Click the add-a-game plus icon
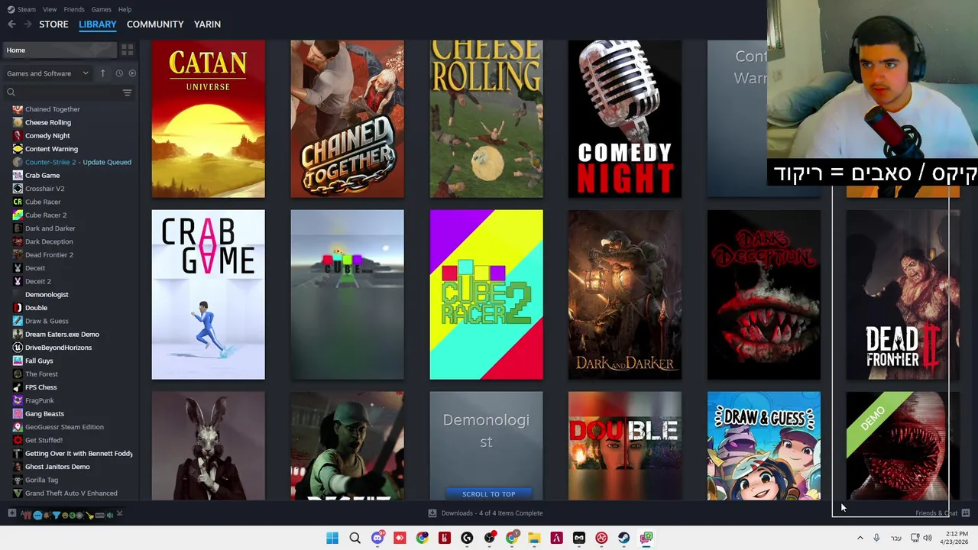This screenshot has width=978, height=550. click(11, 513)
